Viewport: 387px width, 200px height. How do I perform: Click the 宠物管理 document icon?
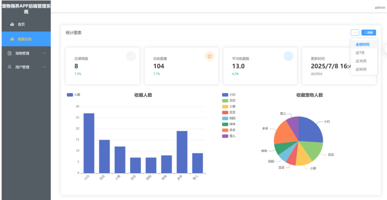point(9,53)
